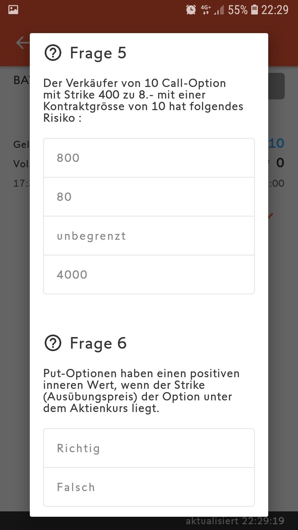
Task: Tap the Put-Optionen statement text
Action: [x=142, y=391]
